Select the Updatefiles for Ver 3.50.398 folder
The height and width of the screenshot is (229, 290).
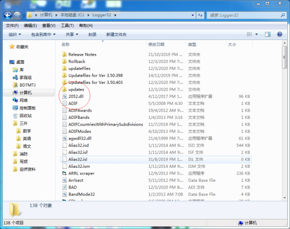coord(96,75)
